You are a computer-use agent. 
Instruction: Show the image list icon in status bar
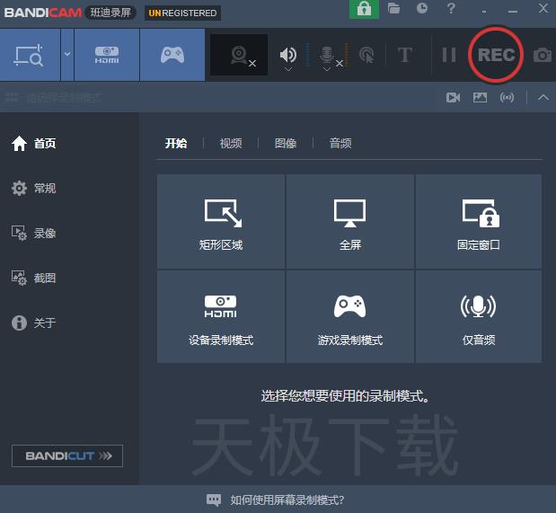tap(480, 97)
